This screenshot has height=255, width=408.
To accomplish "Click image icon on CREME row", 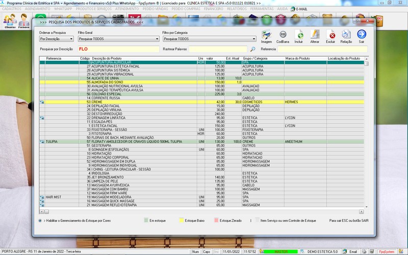I will coord(42,102).
